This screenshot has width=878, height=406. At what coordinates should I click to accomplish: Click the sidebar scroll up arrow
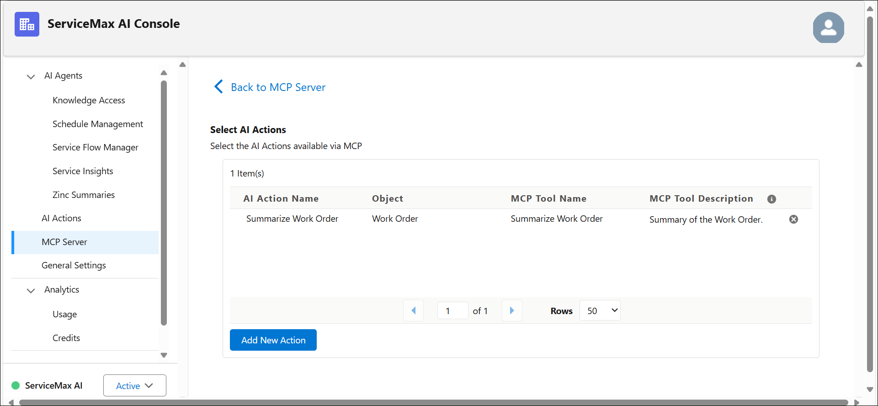[x=164, y=73]
